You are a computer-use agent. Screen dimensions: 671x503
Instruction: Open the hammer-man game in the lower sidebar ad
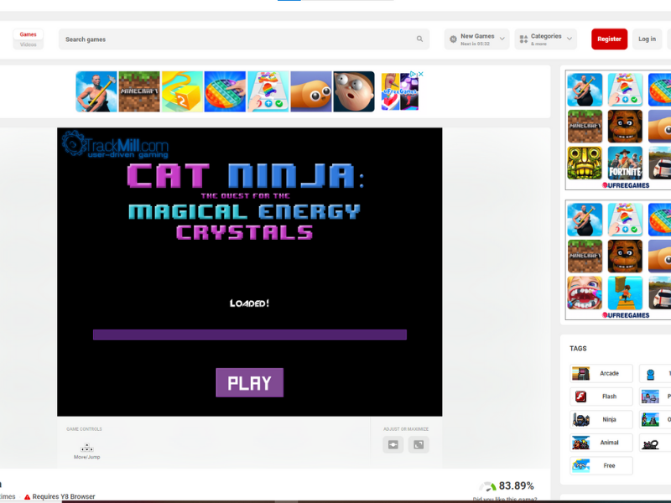coord(585,220)
